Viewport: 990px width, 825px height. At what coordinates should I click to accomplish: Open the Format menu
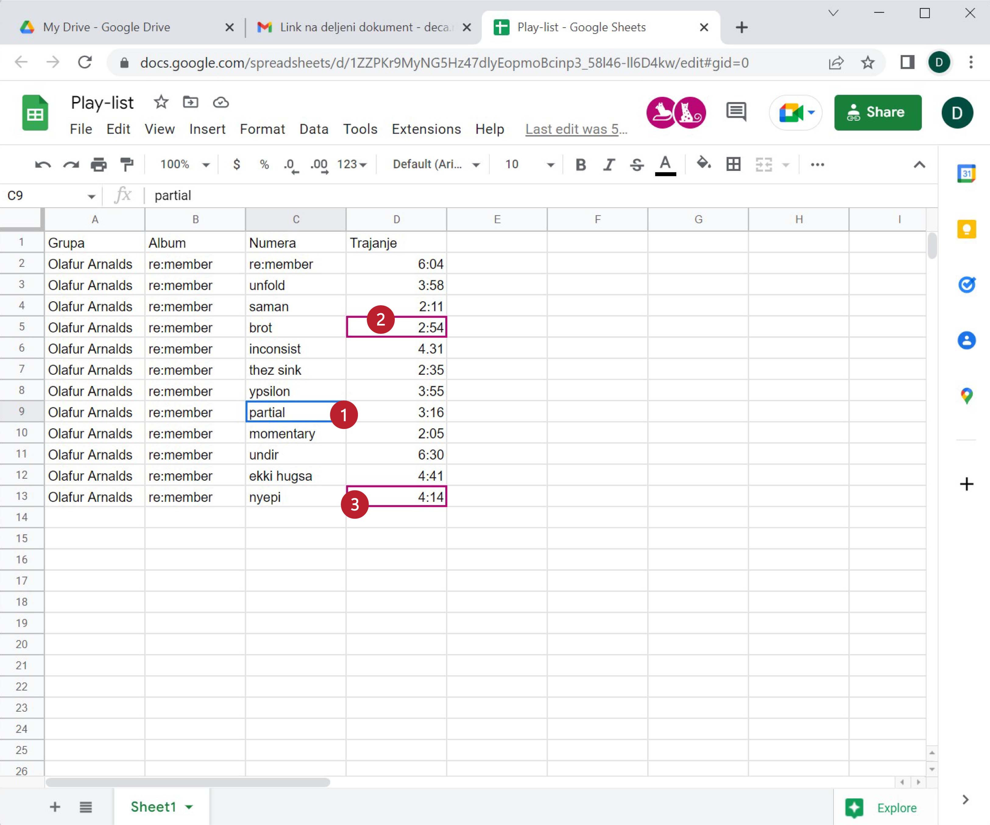(x=262, y=129)
